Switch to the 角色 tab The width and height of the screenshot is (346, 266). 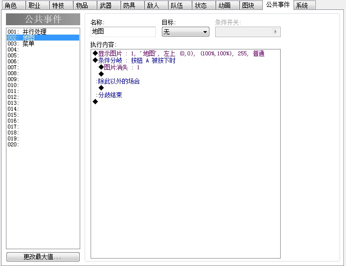[x=13, y=5]
